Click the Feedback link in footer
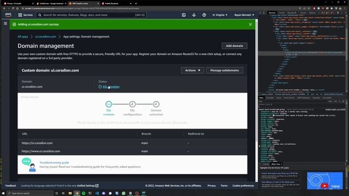Viewport: 349px width, 196px height. coord(10,186)
